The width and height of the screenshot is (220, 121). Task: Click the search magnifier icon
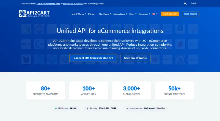pos(185,3)
